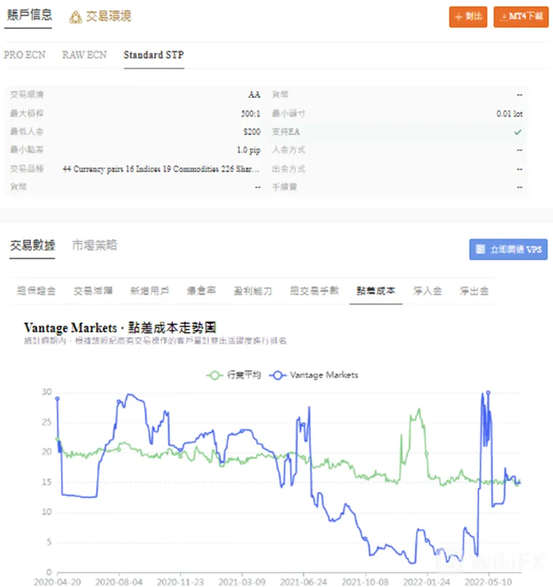Select the Standard STP account tab
The image size is (553, 587).
[153, 55]
